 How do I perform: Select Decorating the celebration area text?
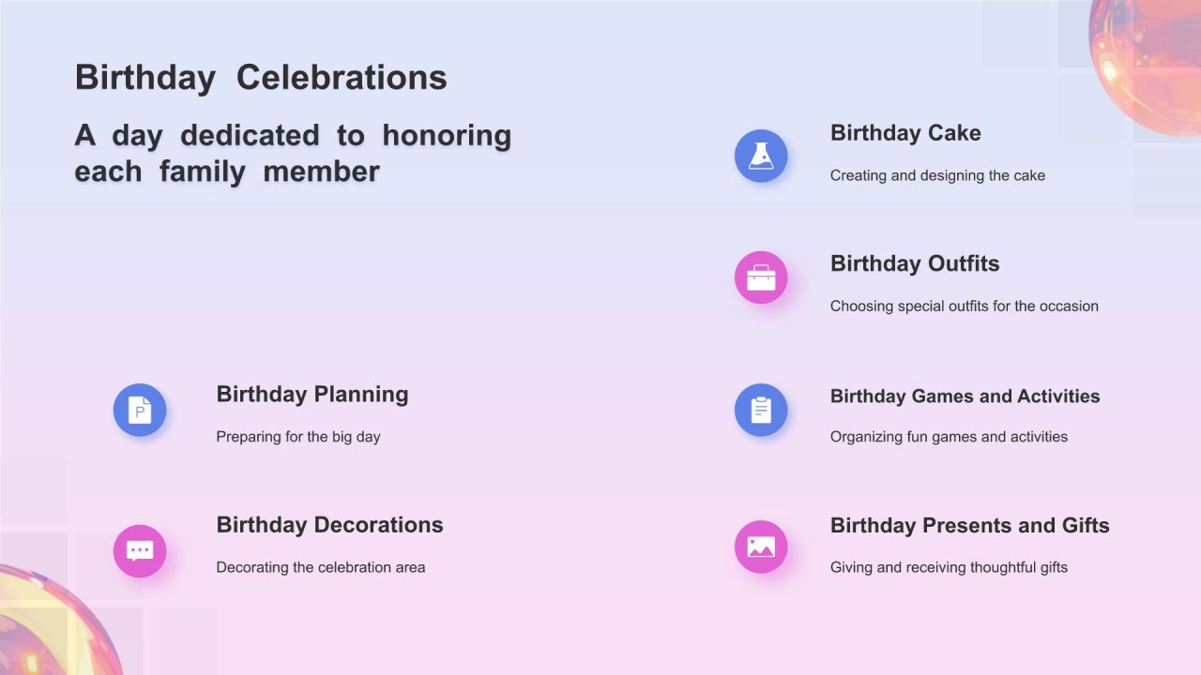click(x=321, y=567)
